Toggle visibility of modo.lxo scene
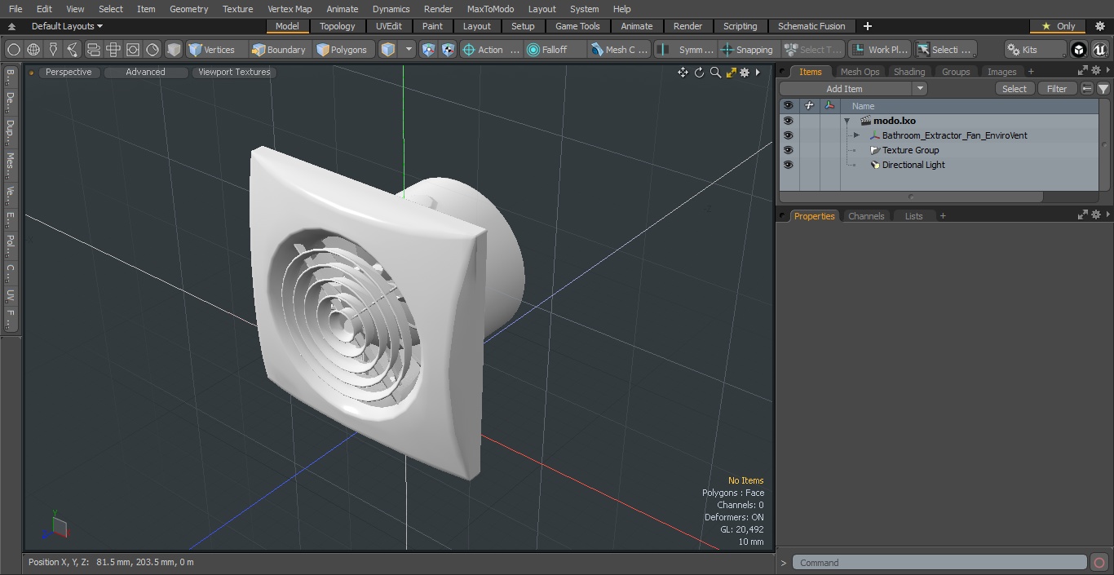Viewport: 1114px width, 575px height. 788,121
